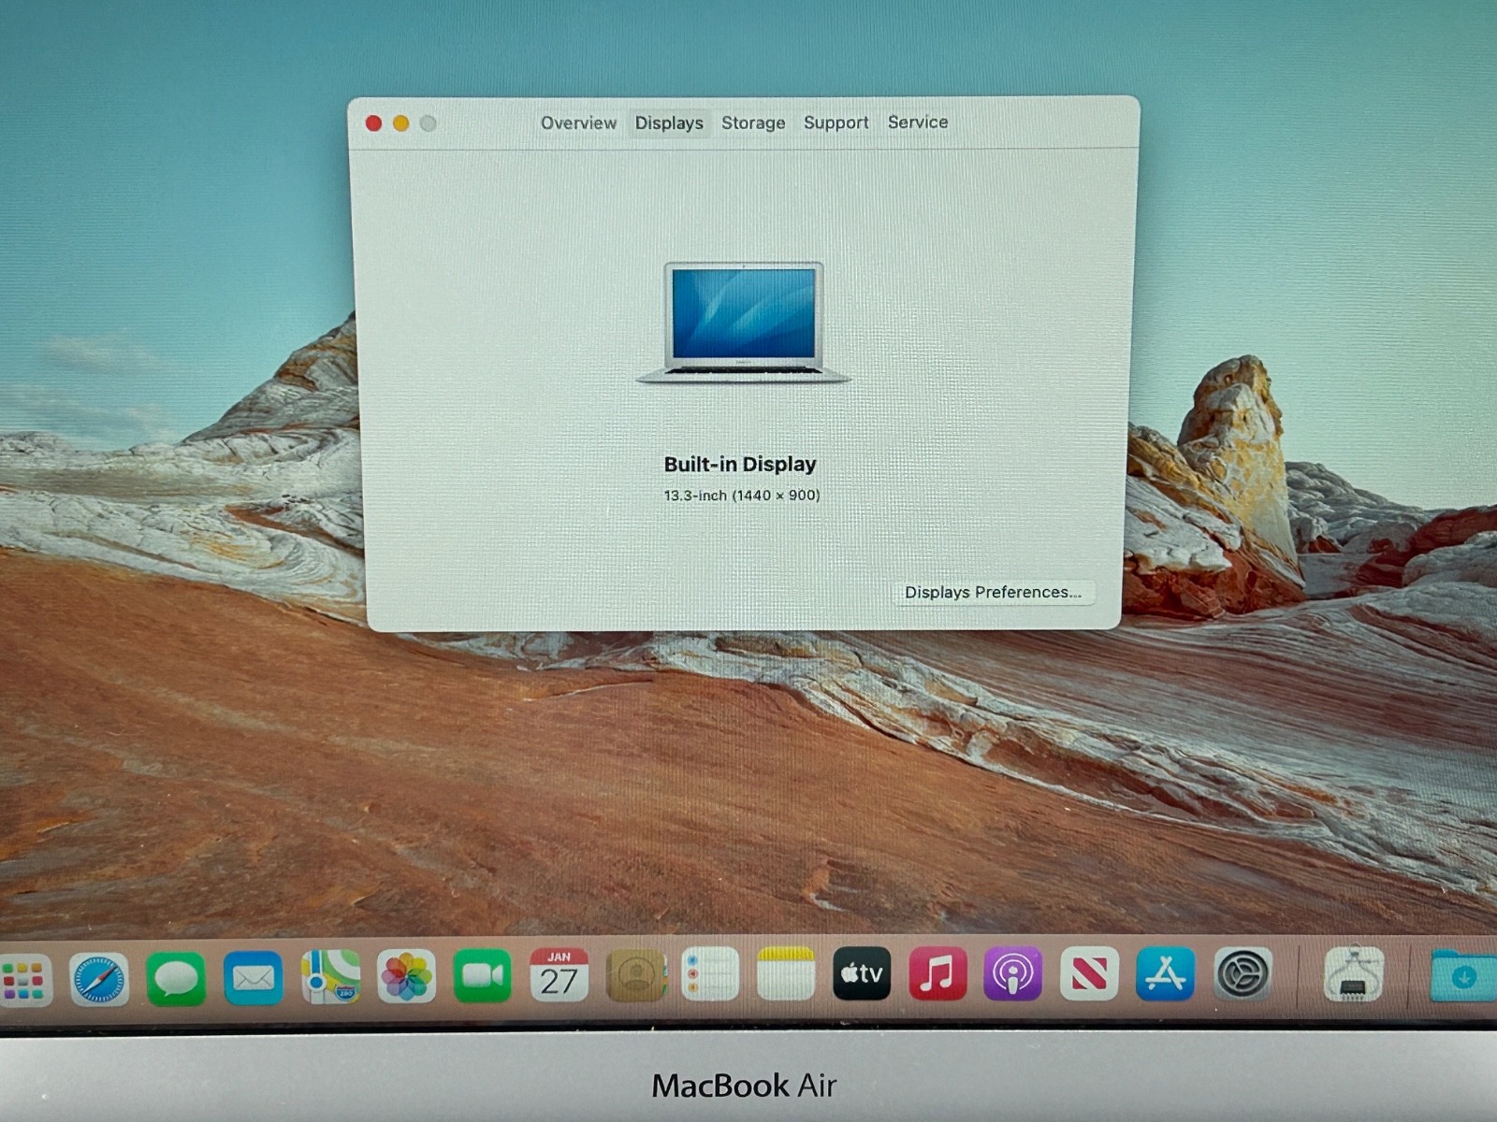1497x1122 pixels.
Task: Click the System Information chip icon
Action: [1354, 974]
